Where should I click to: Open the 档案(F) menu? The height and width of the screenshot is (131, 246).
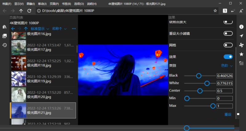(7, 4)
